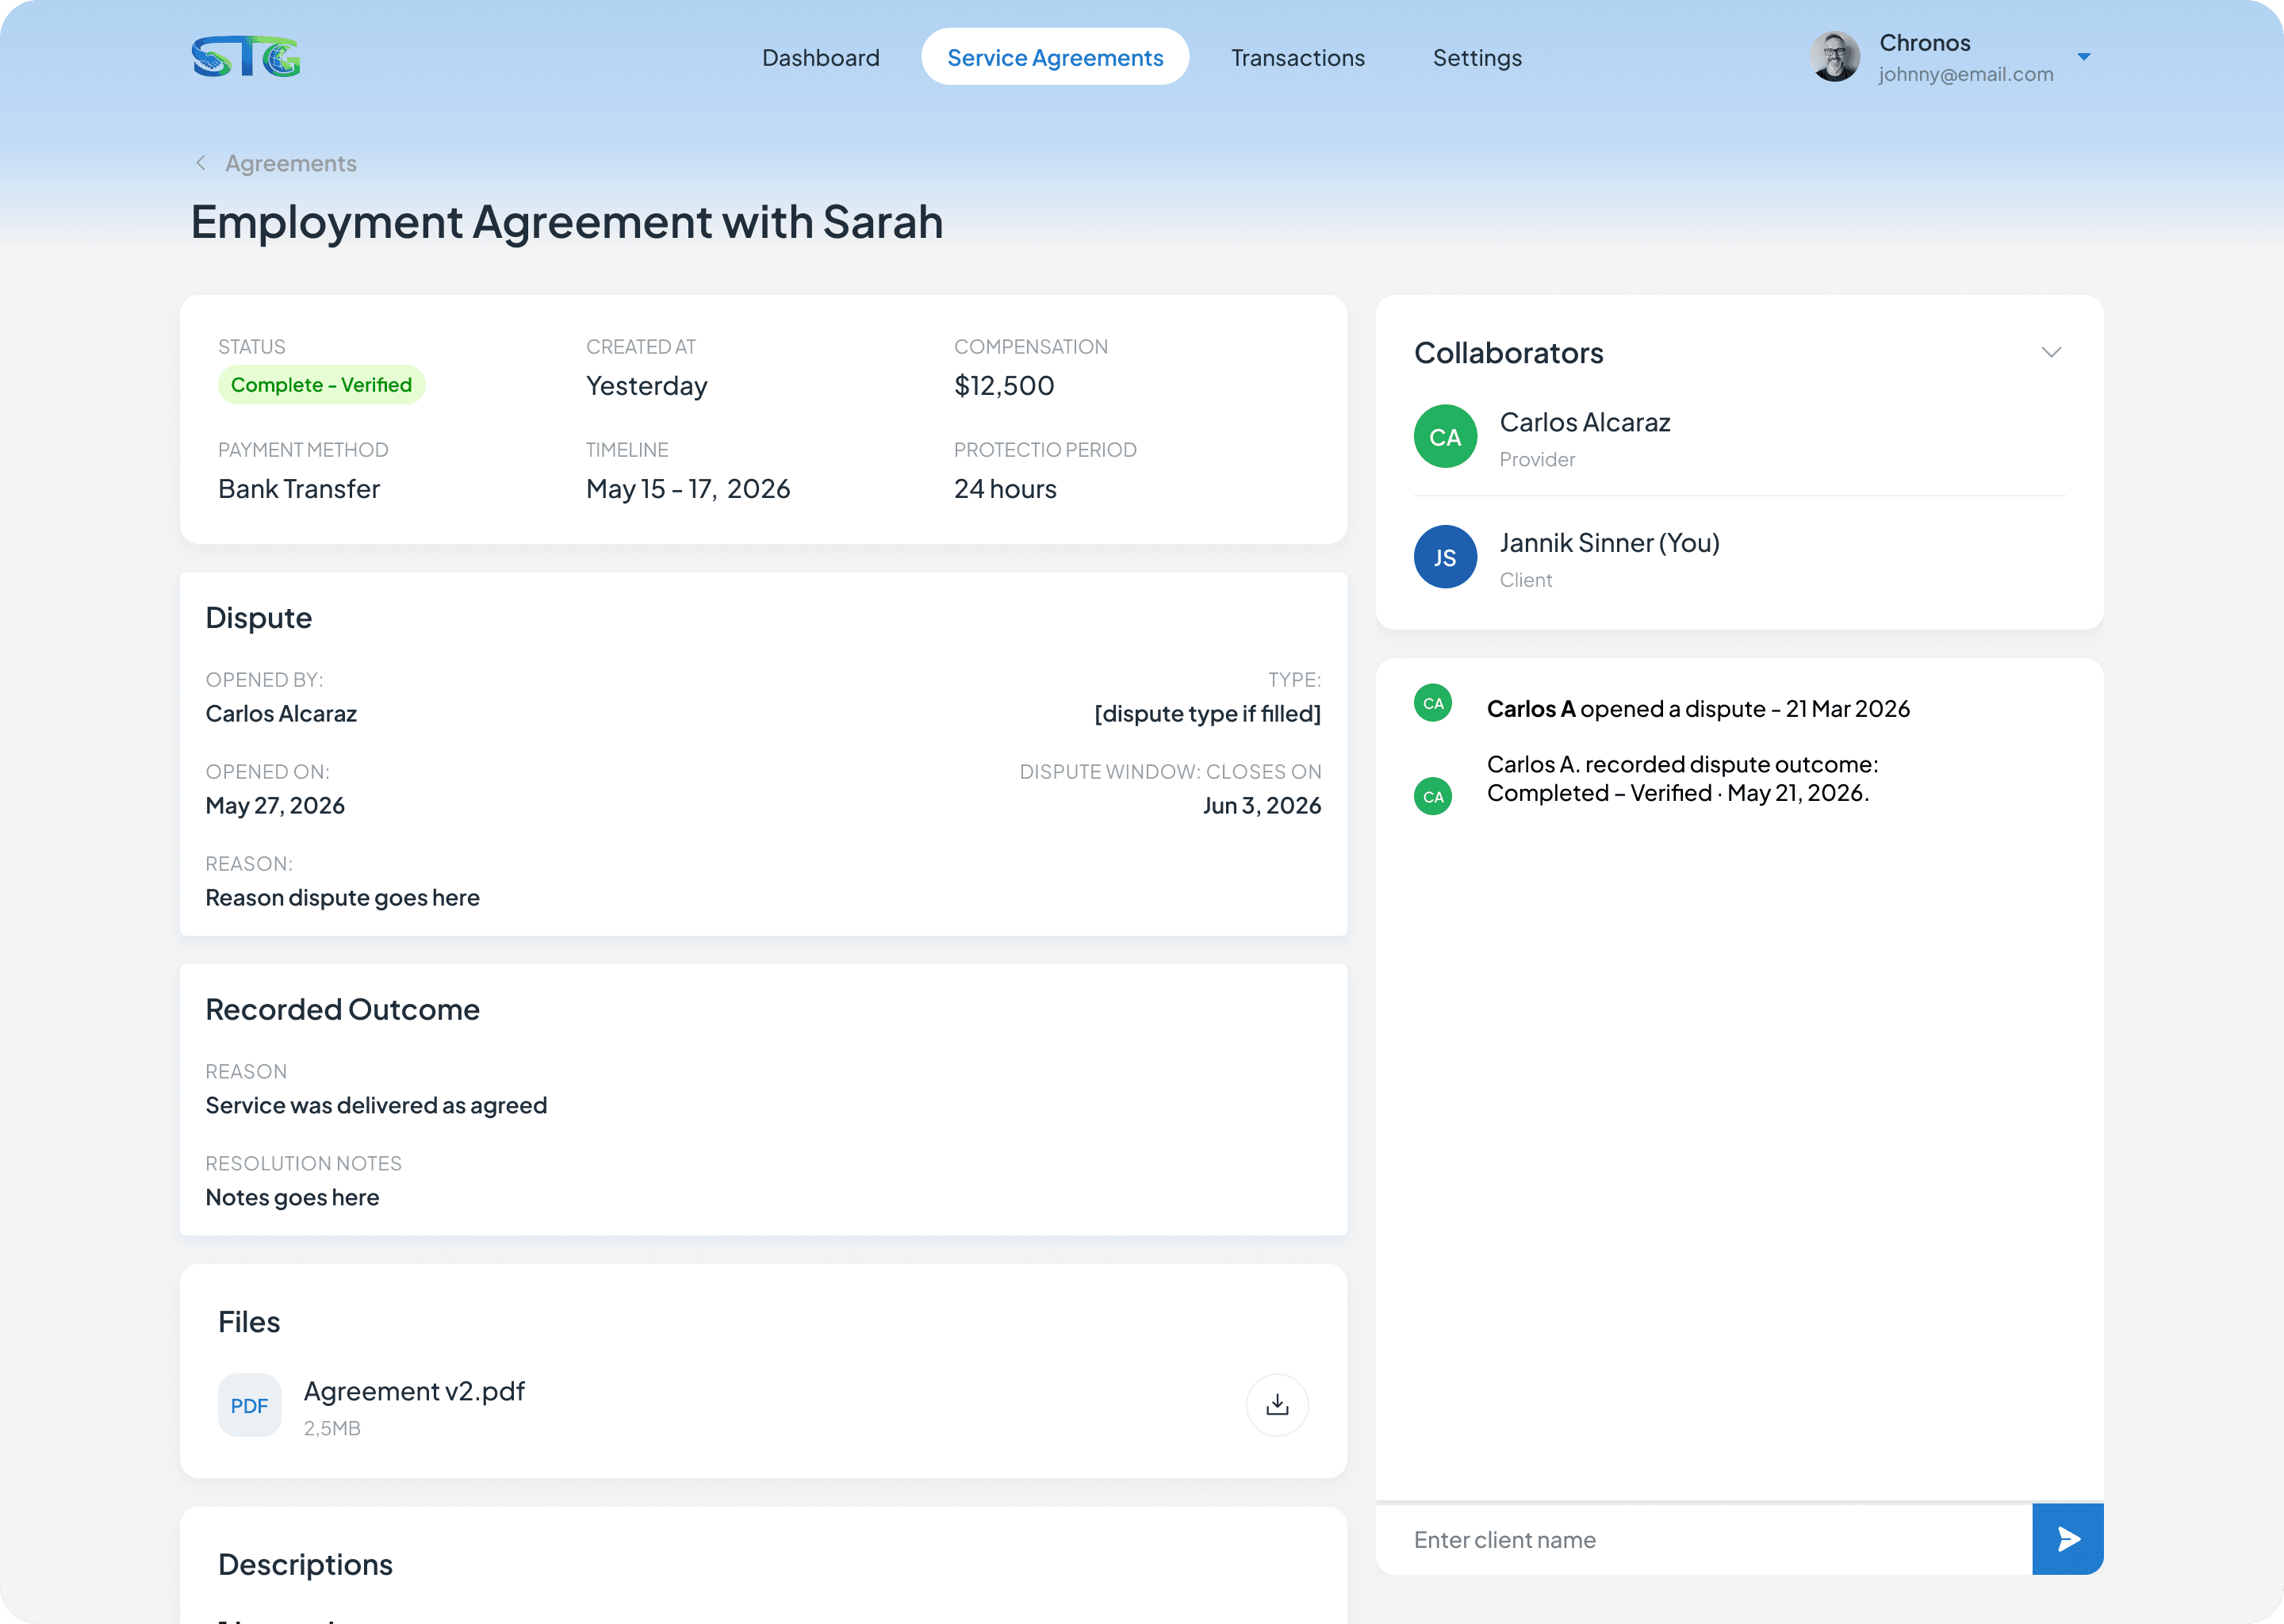Click the Carlos Alcaraz name under Opened By
This screenshot has width=2284, height=1624.
[x=281, y=714]
